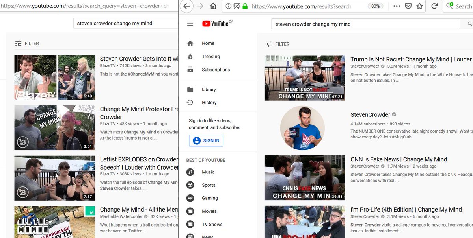Open CNN is Fake News video thumbnail

305,178
